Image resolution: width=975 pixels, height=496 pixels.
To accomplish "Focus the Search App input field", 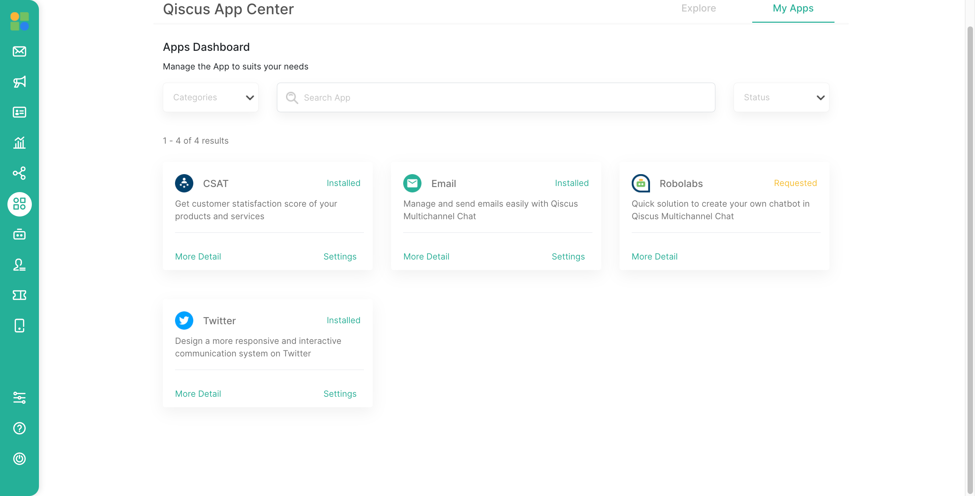I will click(x=496, y=97).
